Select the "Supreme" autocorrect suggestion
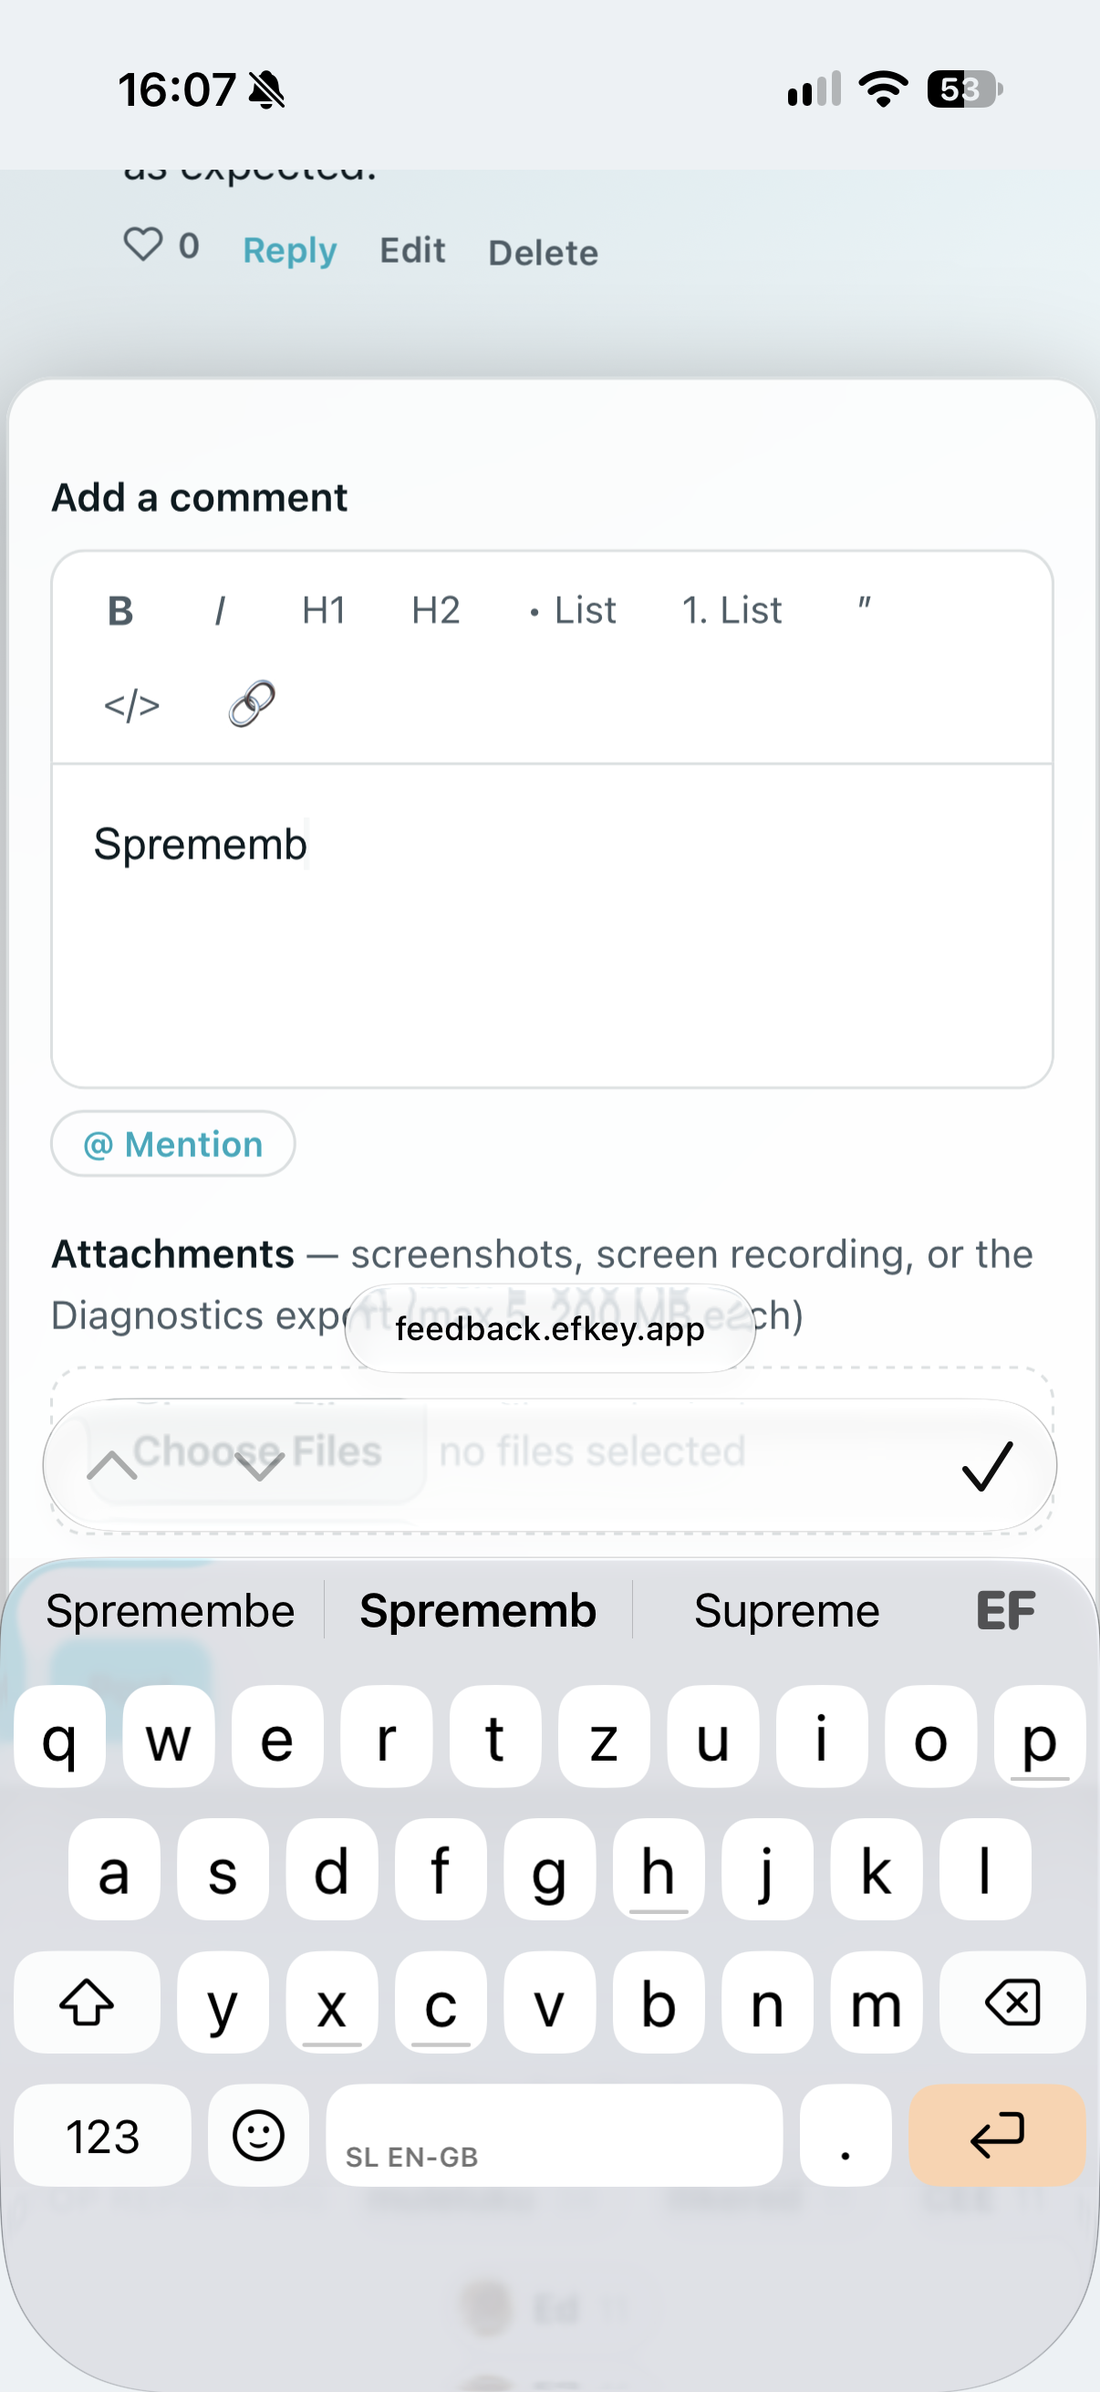 tap(787, 1611)
